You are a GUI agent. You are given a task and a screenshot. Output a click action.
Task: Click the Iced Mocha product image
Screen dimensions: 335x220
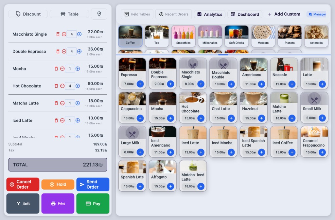click(223, 133)
